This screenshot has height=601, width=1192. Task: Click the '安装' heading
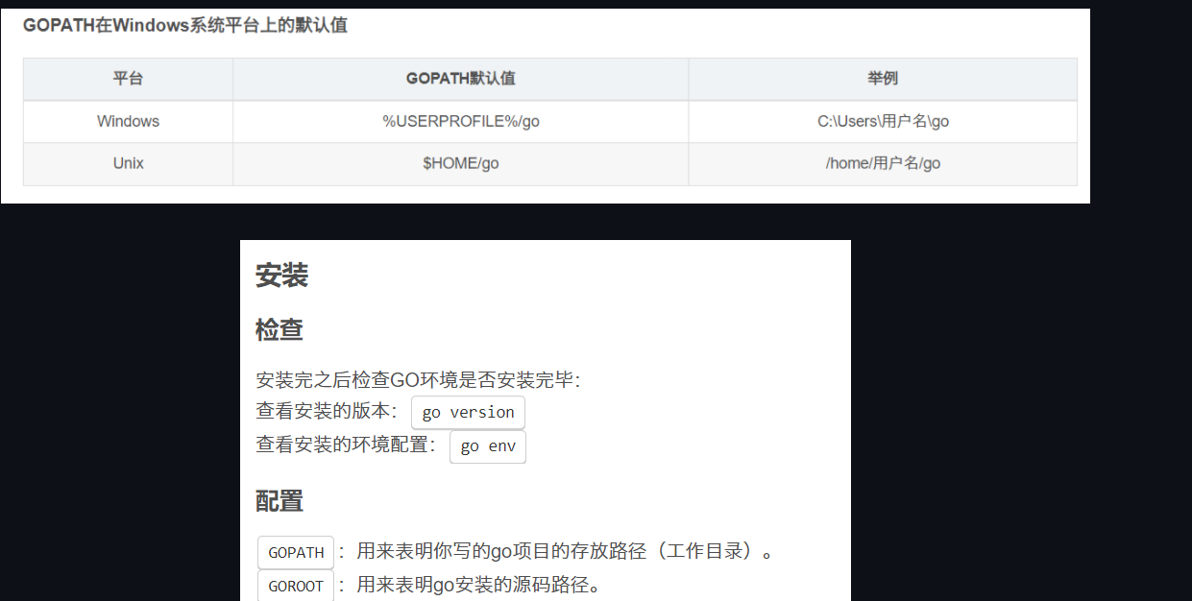tap(281, 276)
